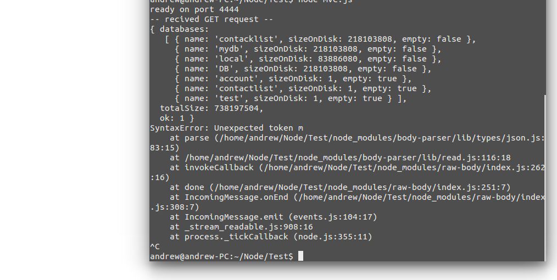
Task: Click the 'at invokeCallback' stack trace line
Action: click(x=347, y=172)
